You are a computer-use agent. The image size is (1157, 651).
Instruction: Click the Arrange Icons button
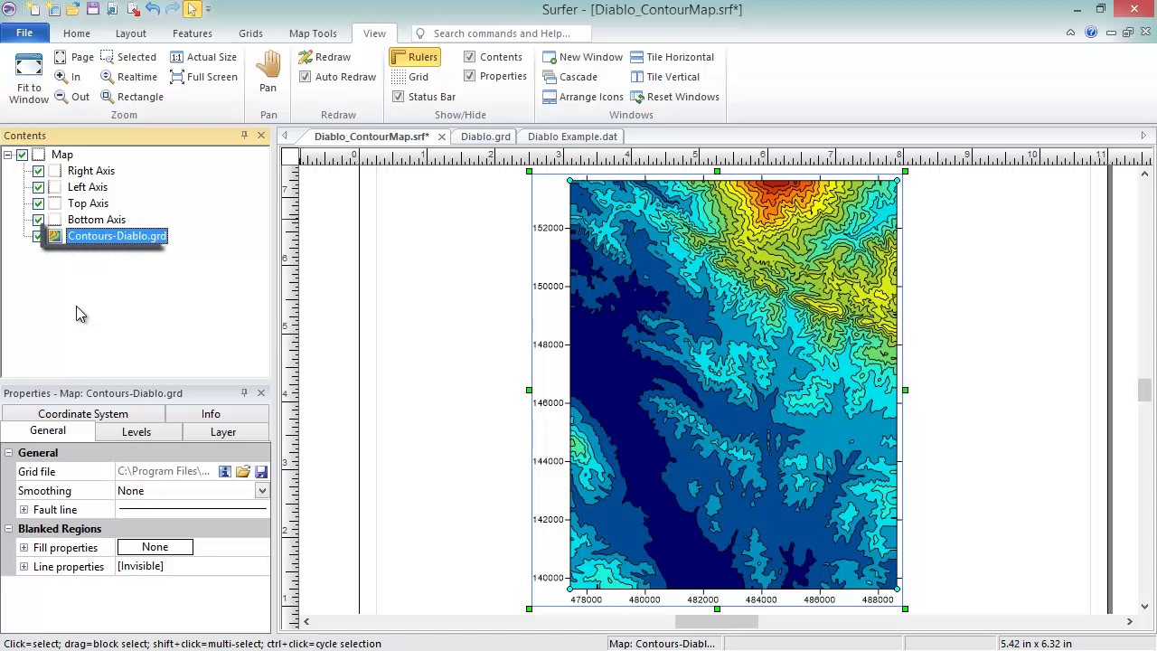[583, 97]
